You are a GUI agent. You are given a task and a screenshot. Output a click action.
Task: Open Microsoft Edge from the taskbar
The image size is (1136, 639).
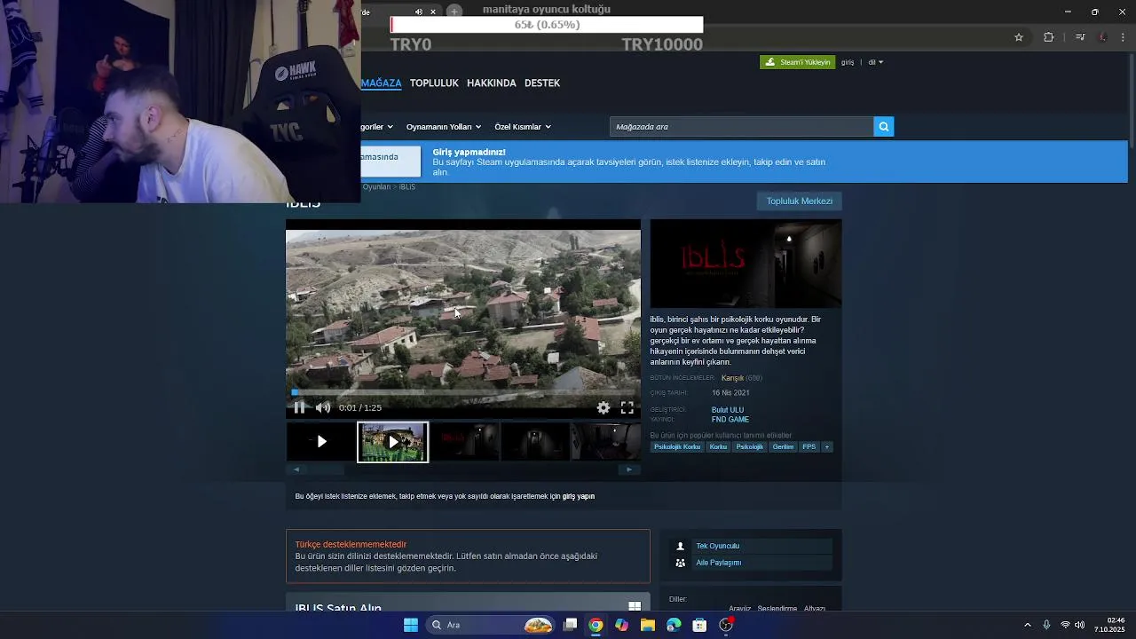coord(674,625)
